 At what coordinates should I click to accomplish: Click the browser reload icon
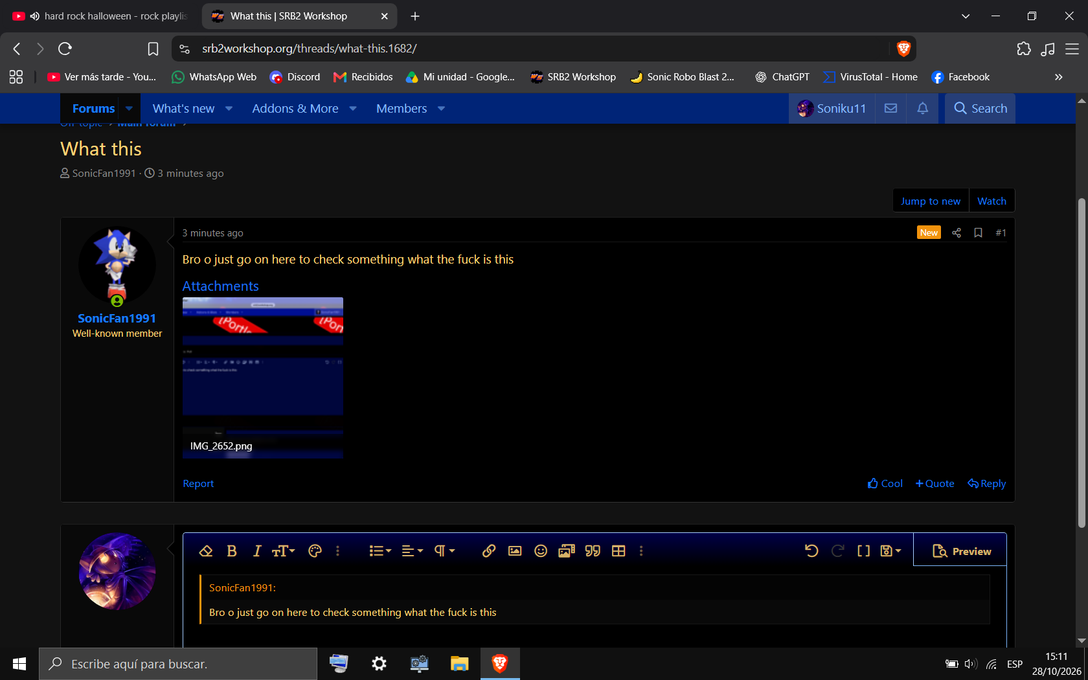pos(65,49)
